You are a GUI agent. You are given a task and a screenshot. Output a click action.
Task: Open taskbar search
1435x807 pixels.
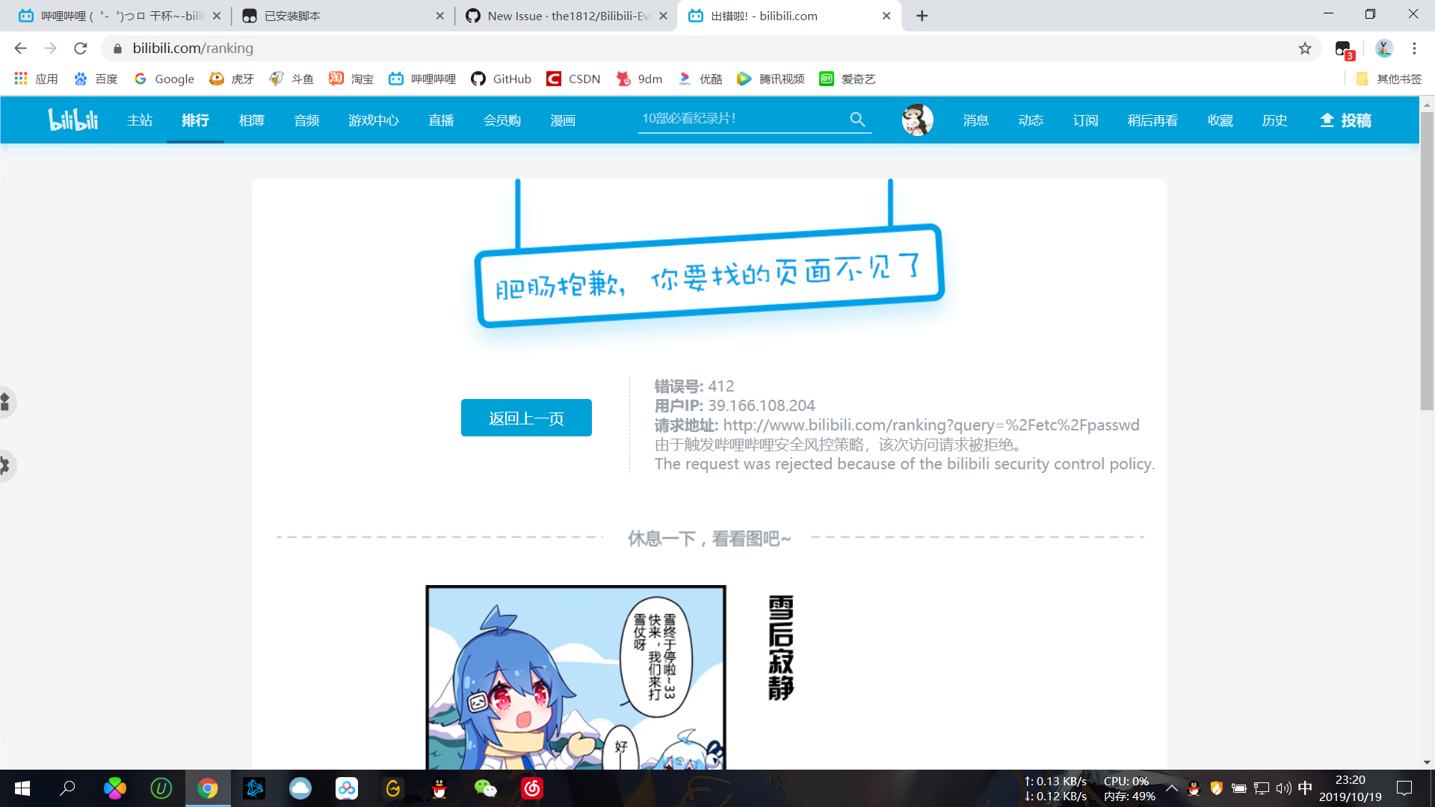(x=67, y=788)
